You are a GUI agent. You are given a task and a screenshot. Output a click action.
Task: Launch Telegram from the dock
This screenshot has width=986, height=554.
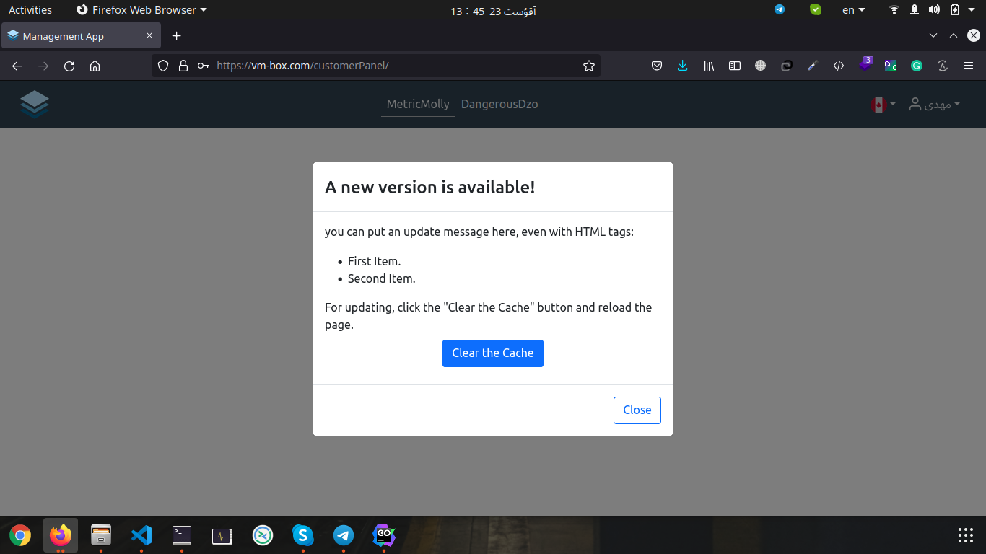pos(344,535)
